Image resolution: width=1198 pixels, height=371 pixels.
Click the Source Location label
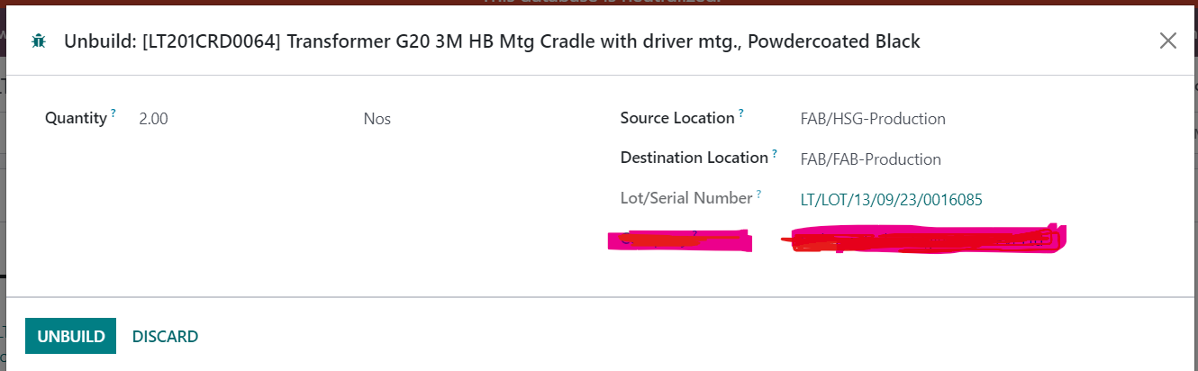coord(677,118)
